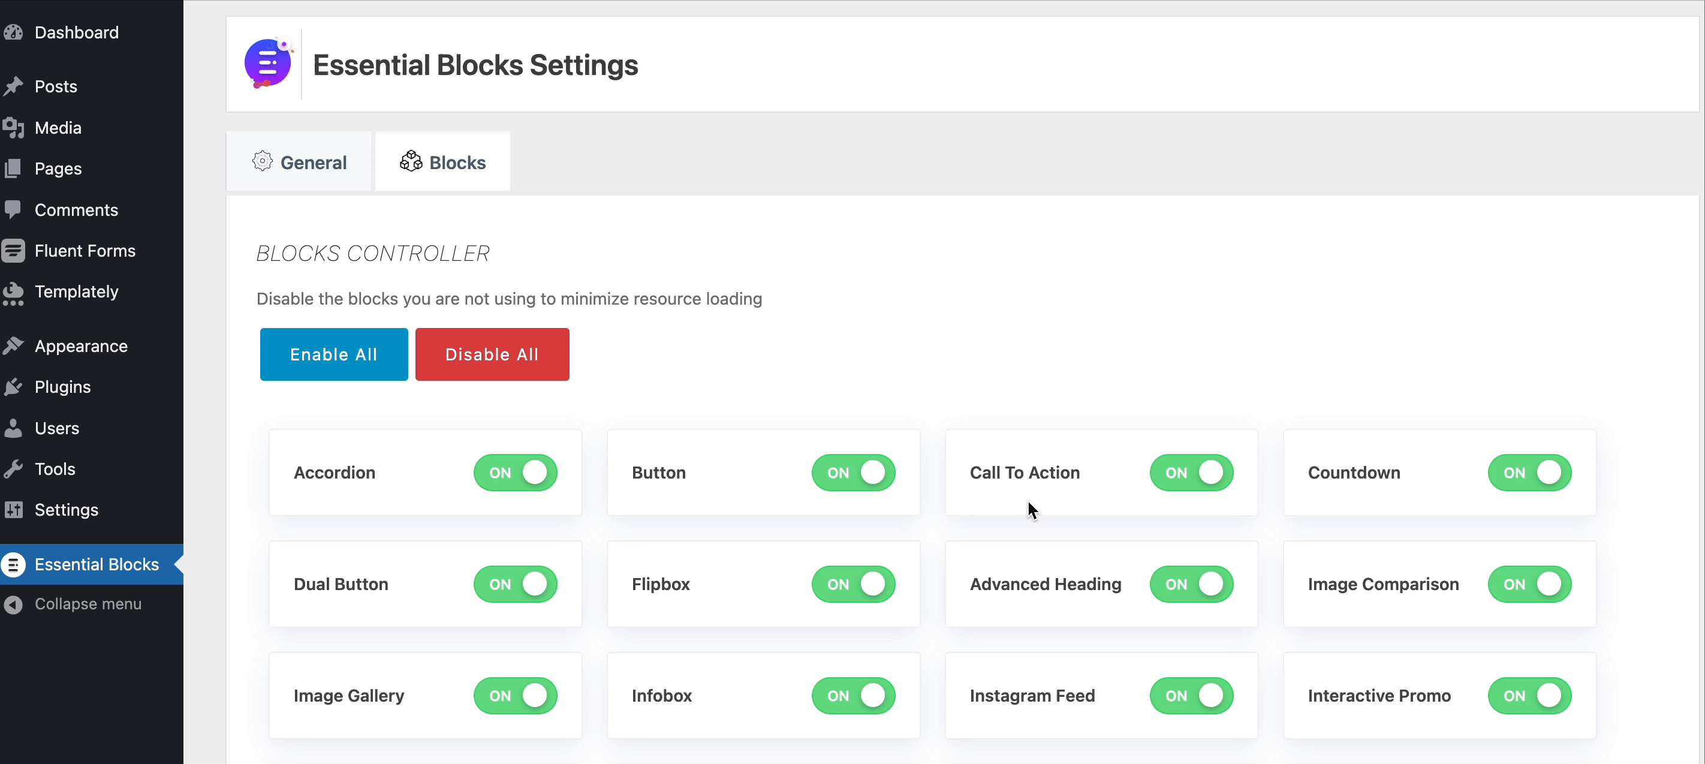The image size is (1705, 764).
Task: Click the Essential Blocks Settings heading
Action: (x=475, y=65)
